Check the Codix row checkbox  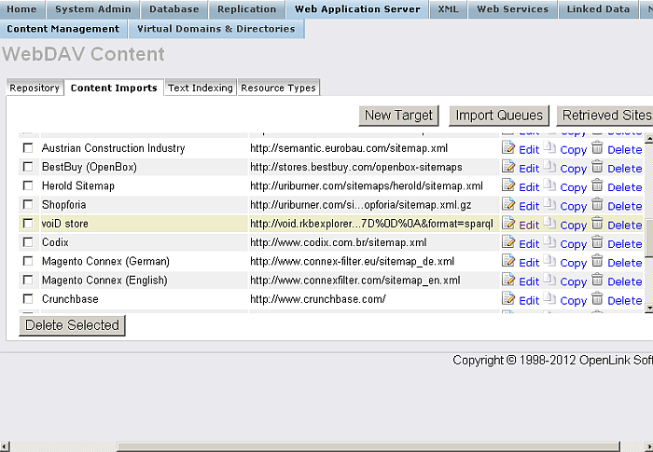pos(28,241)
